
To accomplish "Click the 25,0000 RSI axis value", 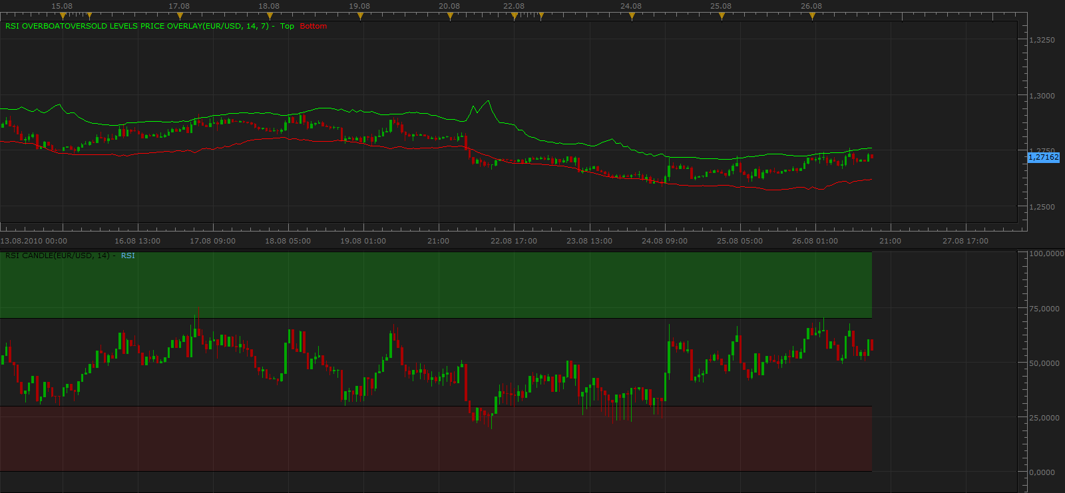I will click(x=1044, y=418).
